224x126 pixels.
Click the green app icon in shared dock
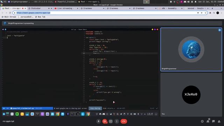[17, 114]
